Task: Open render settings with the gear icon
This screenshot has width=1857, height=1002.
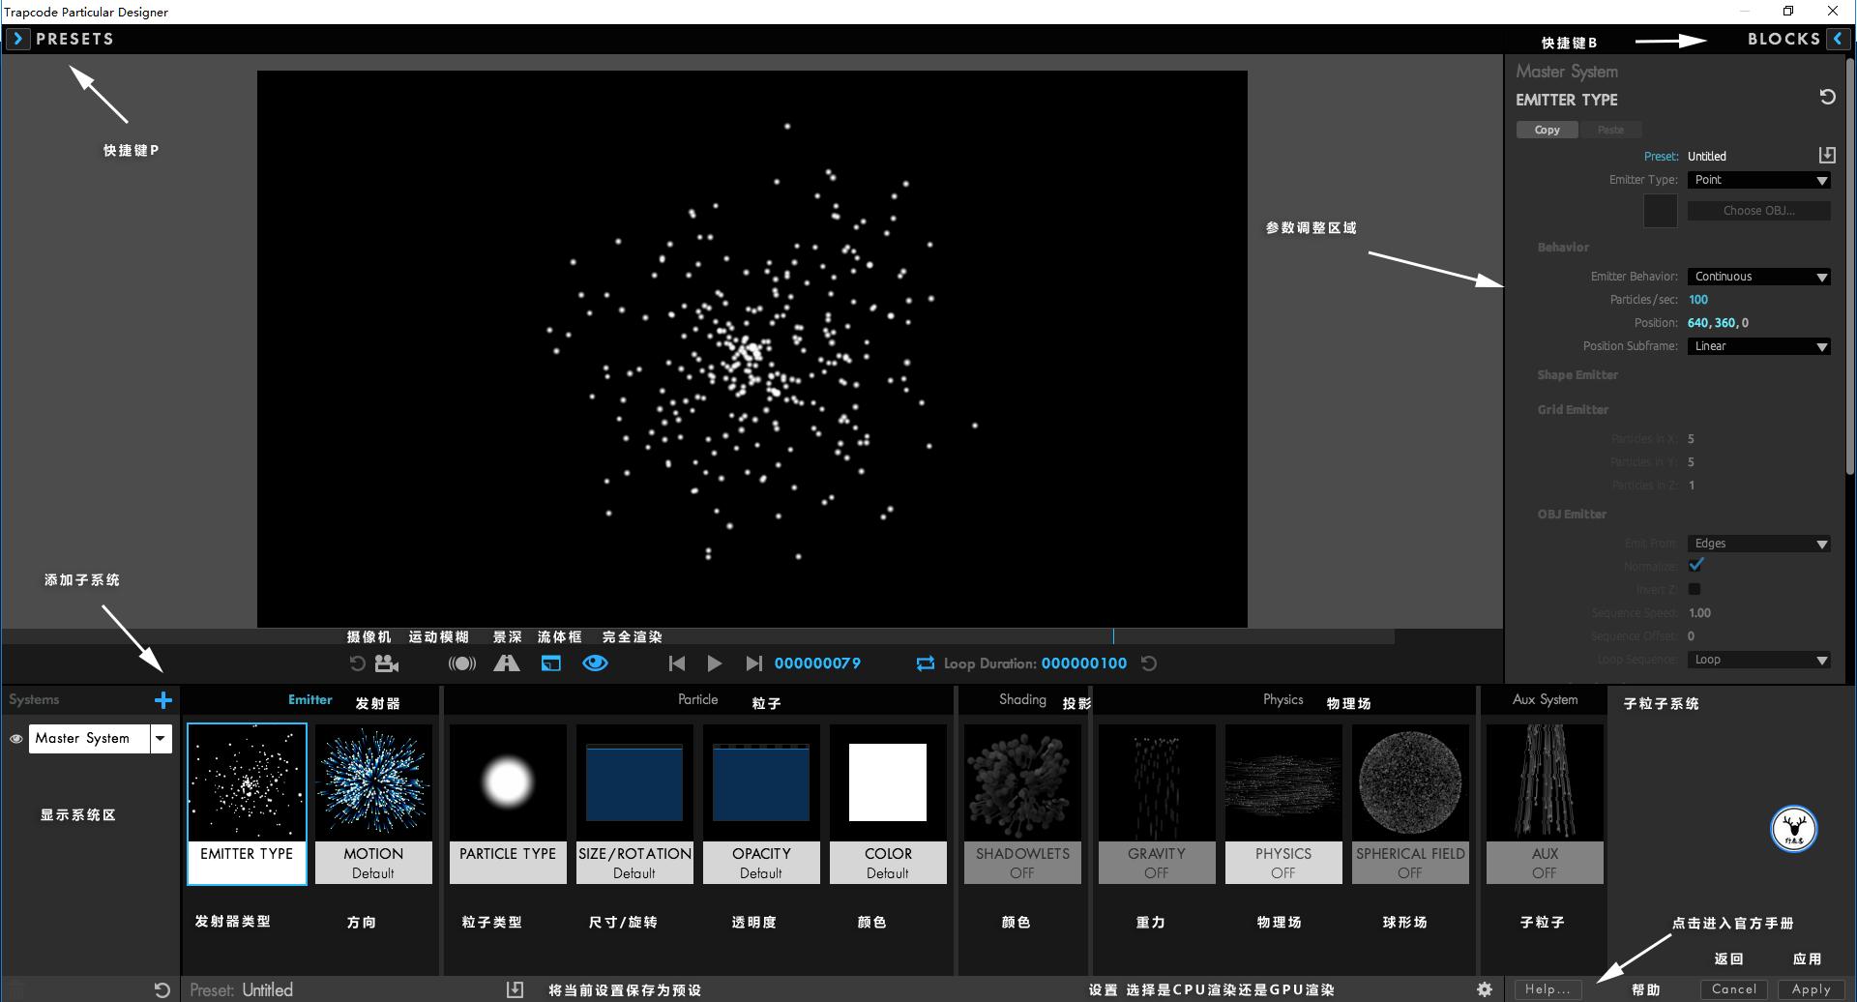Action: point(1485,989)
